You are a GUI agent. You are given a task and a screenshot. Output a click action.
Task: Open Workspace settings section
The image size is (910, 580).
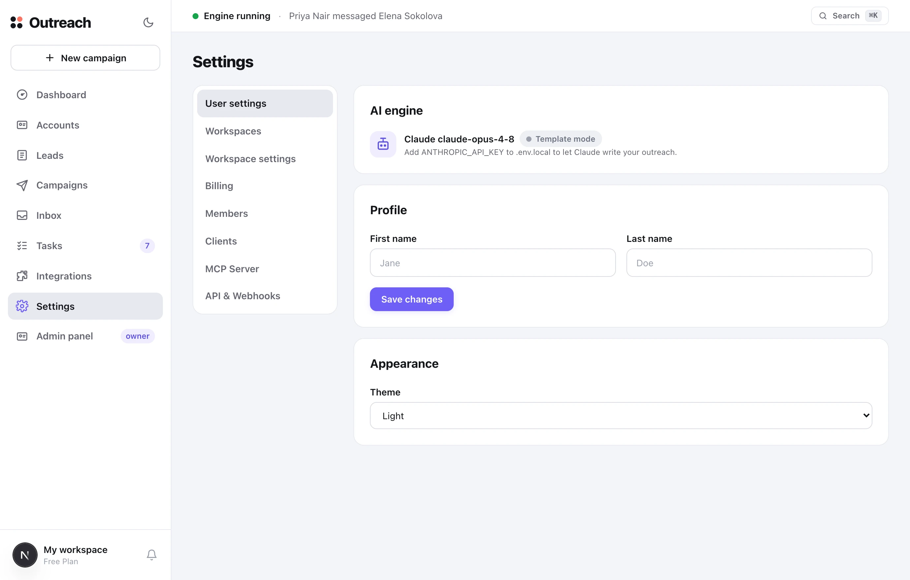coord(264,159)
